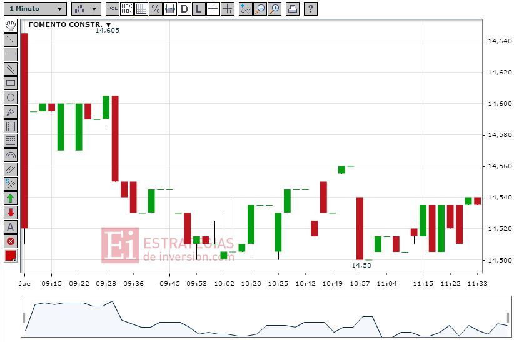The height and width of the screenshot is (342, 514).
Task: Click the 14,605 high price label
Action: 107,31
